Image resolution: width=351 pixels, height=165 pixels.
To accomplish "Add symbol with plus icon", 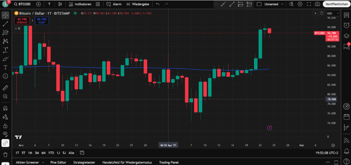I will pos(38,4).
